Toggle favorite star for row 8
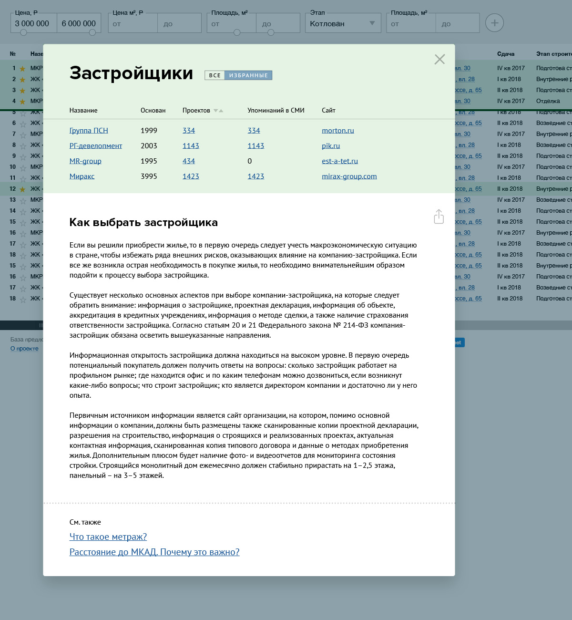 point(22,145)
